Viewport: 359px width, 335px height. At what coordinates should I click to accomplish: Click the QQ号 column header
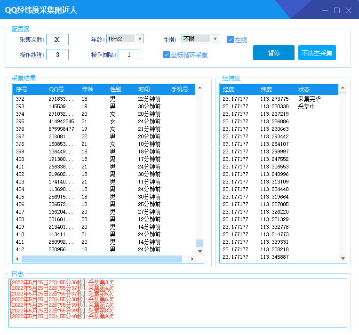(x=56, y=89)
